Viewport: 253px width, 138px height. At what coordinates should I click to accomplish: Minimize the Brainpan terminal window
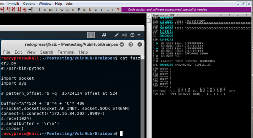[x=122, y=44]
